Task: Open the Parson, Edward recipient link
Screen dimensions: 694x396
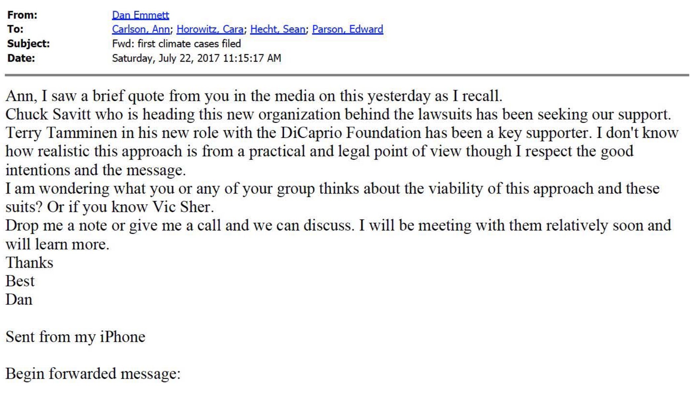Action: coord(347,29)
